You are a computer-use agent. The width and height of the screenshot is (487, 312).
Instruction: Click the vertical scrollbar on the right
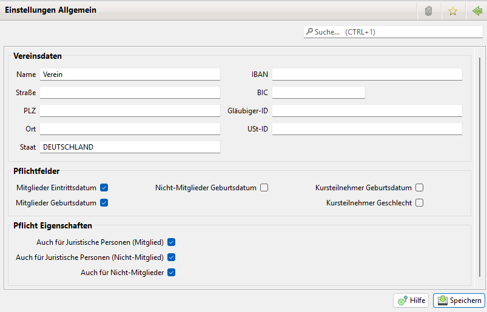(x=479, y=164)
